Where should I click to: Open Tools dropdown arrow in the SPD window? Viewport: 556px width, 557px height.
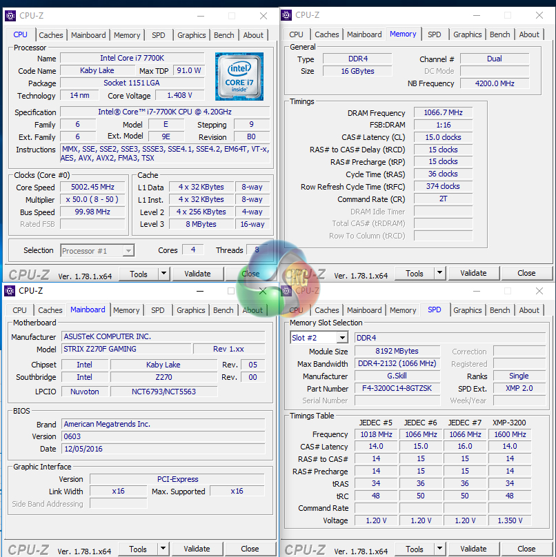click(x=439, y=549)
